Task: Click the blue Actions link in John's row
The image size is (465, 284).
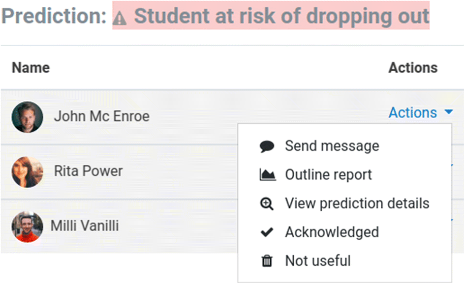Action: point(413,113)
